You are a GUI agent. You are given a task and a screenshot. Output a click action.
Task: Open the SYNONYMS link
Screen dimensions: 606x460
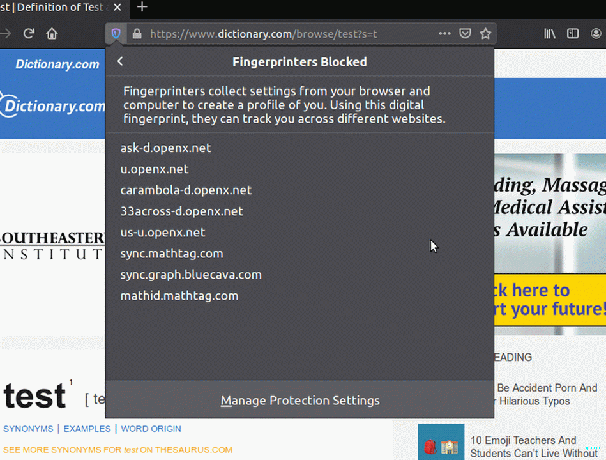(28, 429)
